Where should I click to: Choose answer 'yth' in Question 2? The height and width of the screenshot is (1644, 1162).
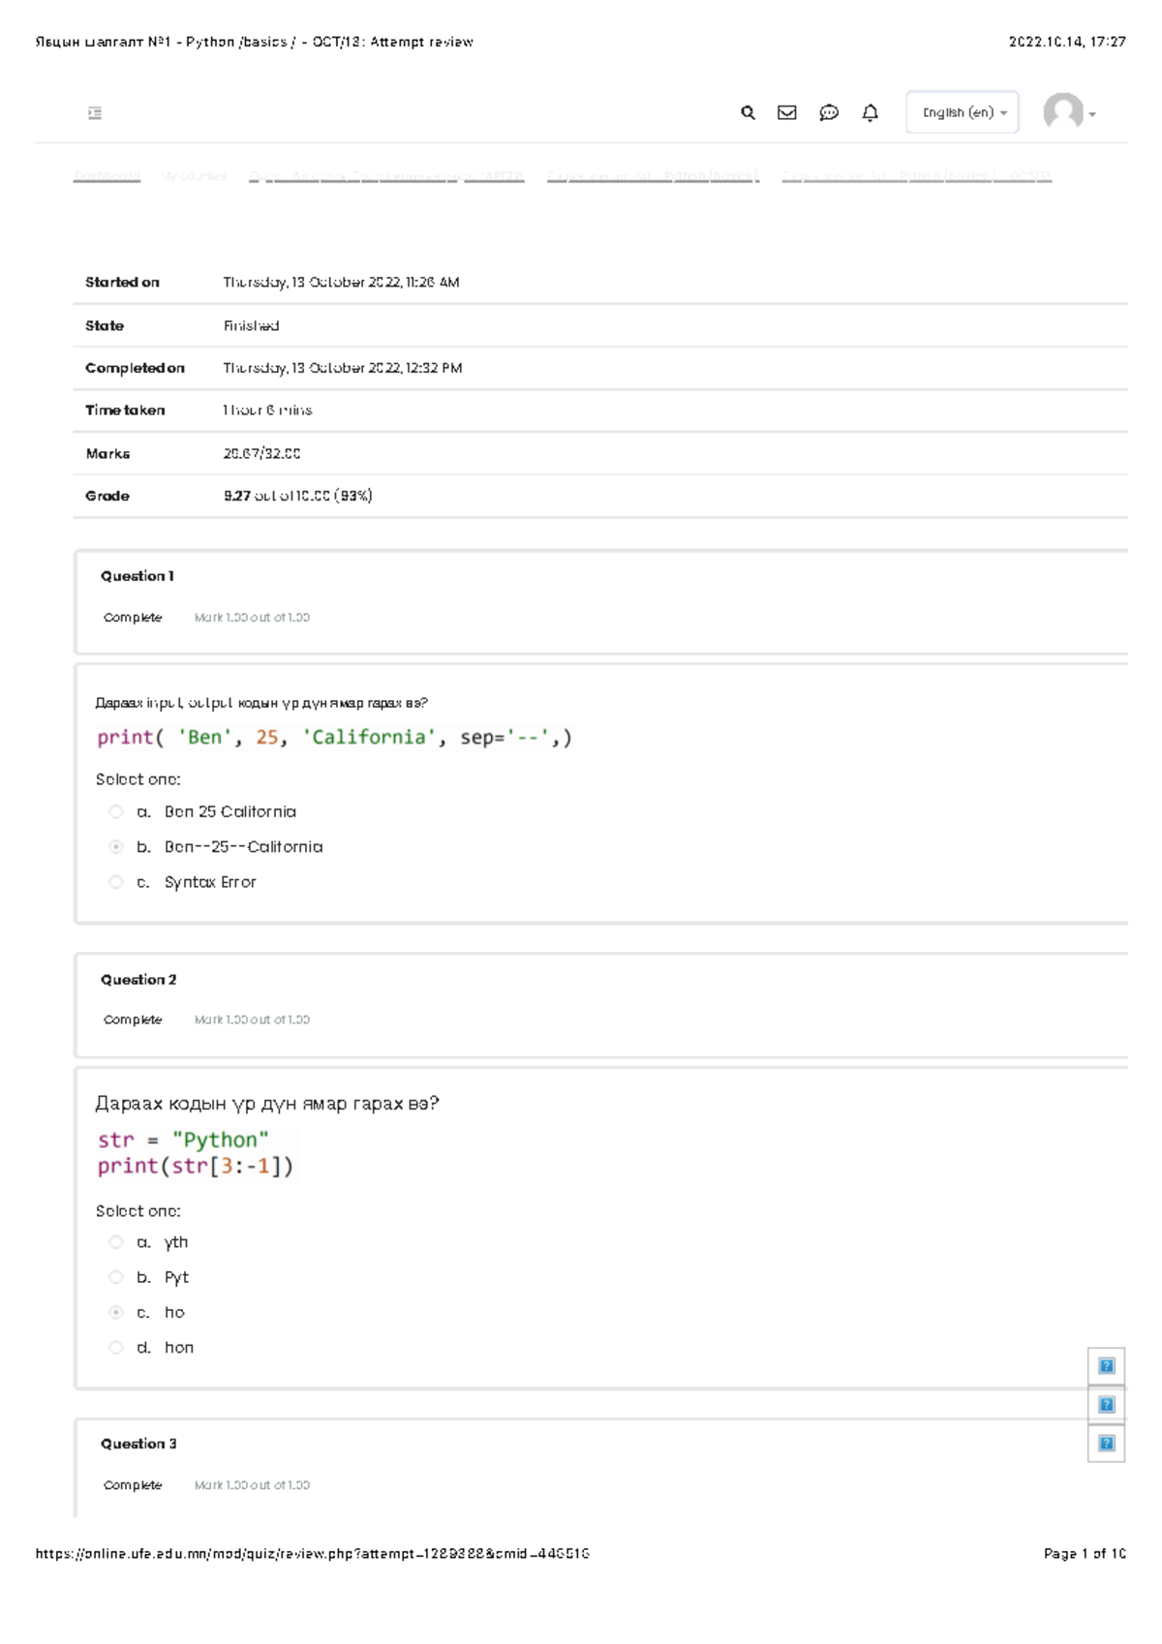(116, 1242)
